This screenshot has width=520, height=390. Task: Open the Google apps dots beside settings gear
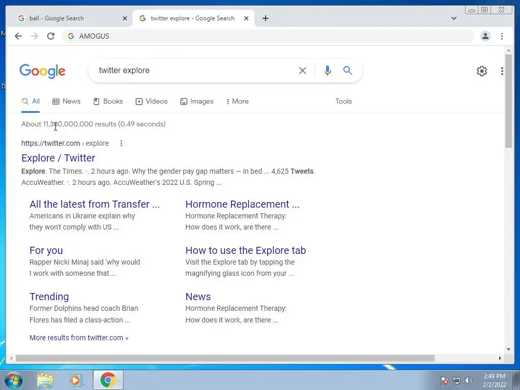[502, 71]
